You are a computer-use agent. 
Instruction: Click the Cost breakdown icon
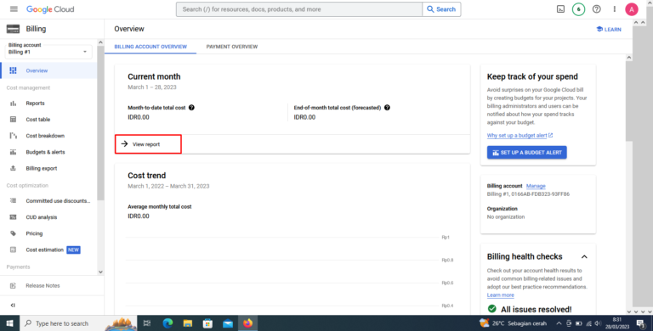click(13, 136)
